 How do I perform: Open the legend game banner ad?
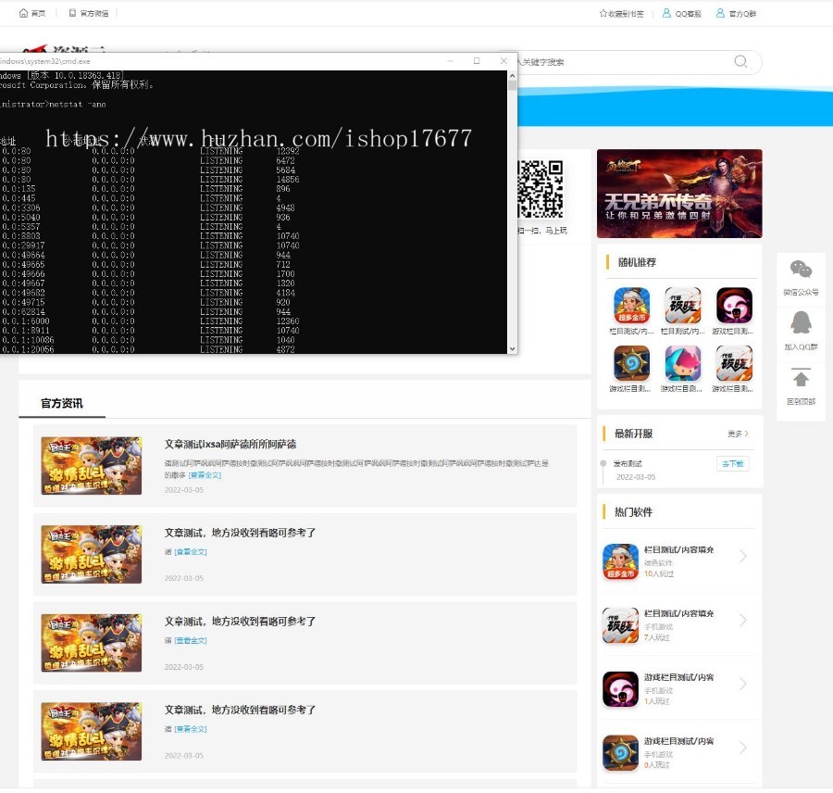pos(679,194)
